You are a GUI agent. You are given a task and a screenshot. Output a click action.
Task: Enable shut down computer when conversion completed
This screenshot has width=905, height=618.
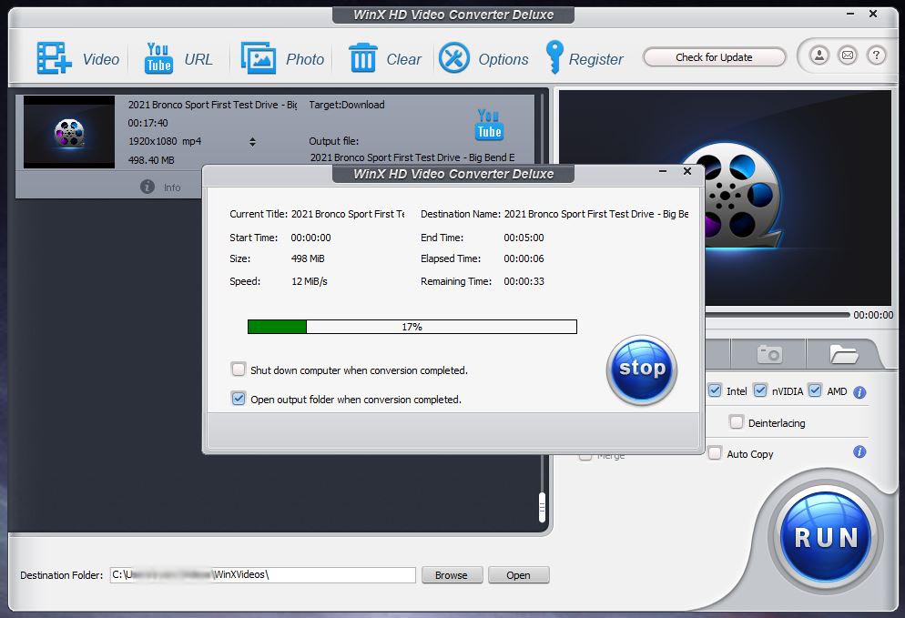[x=239, y=370]
